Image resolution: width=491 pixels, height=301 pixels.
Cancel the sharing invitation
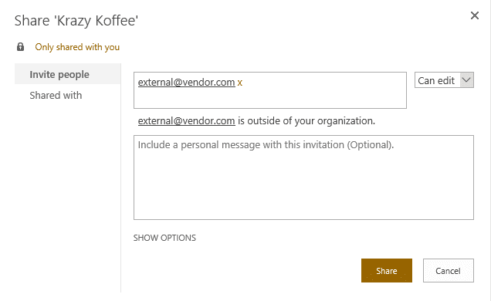448,271
